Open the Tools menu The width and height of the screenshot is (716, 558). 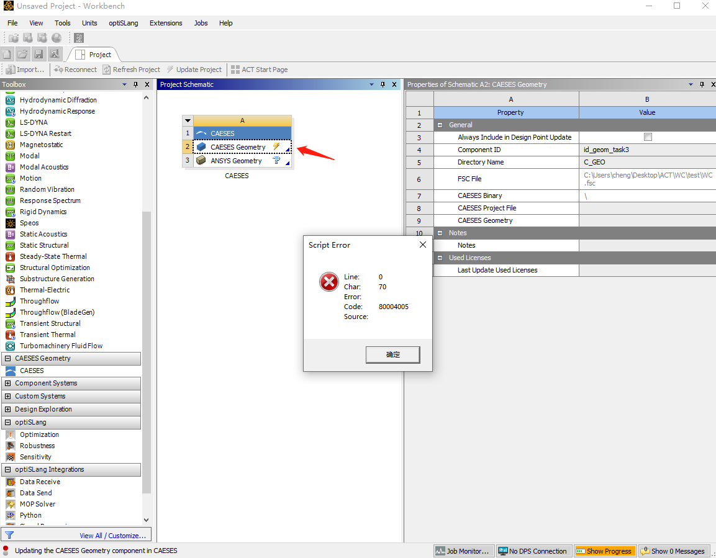[63, 23]
